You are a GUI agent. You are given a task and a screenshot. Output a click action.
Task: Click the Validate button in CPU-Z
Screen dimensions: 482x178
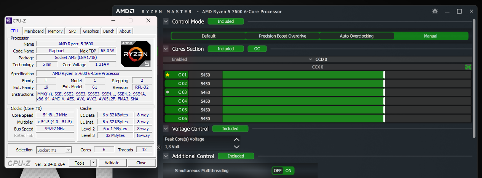(x=112, y=163)
